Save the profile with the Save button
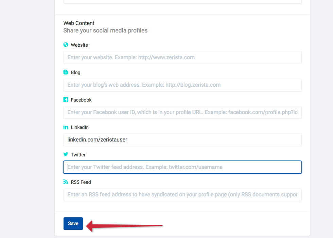The width and height of the screenshot is (333, 238). (73, 223)
